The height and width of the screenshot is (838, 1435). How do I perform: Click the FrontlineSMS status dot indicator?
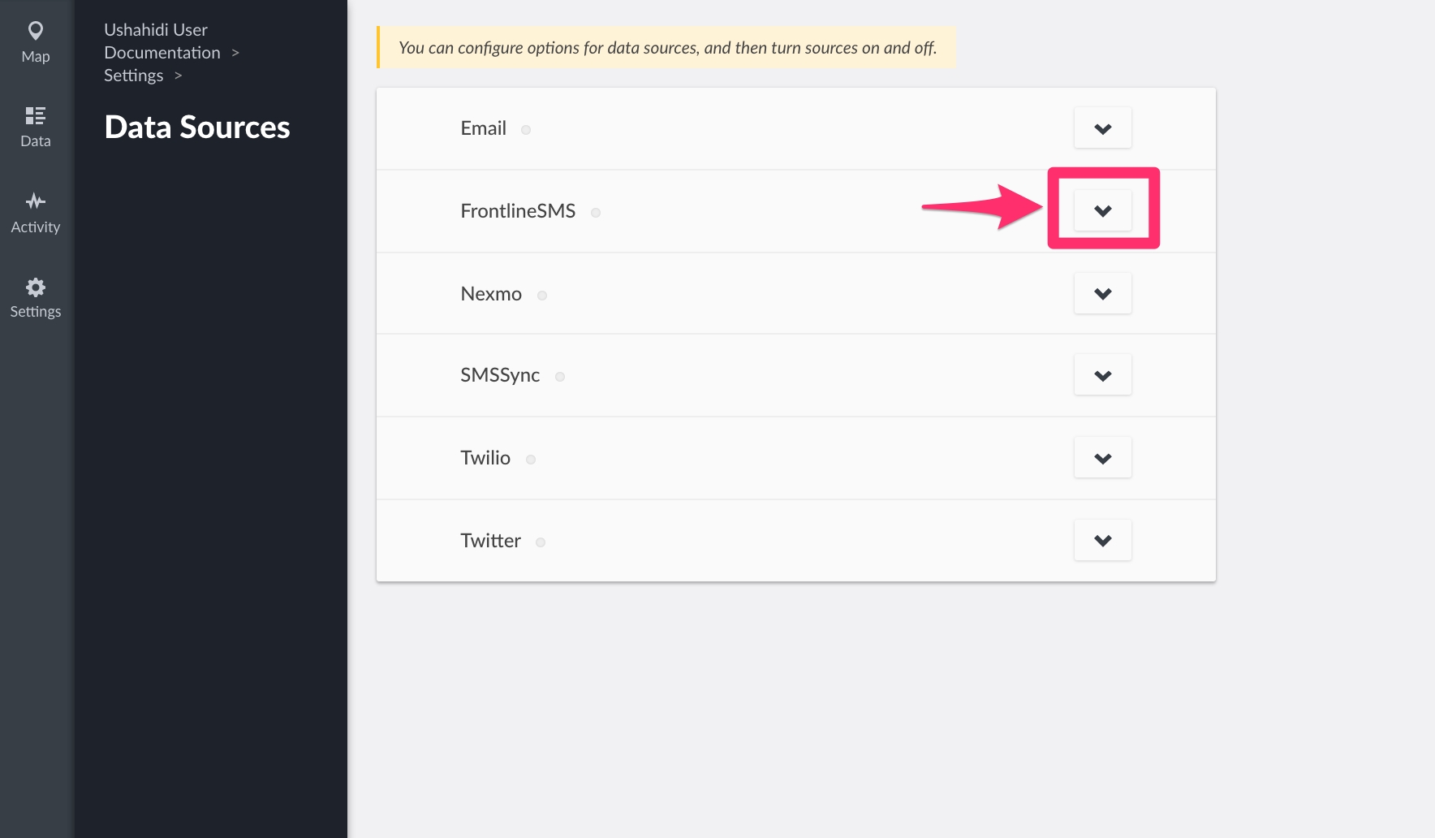(x=596, y=213)
